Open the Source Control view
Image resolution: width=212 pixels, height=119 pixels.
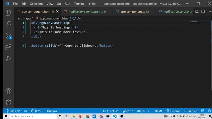pyautogui.click(x=9, y=36)
